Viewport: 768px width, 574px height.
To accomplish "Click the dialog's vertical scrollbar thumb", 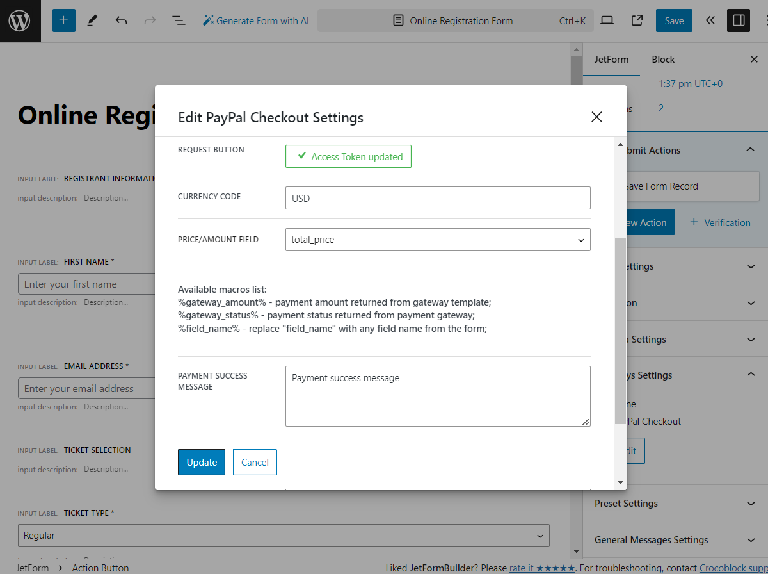I will (620, 331).
